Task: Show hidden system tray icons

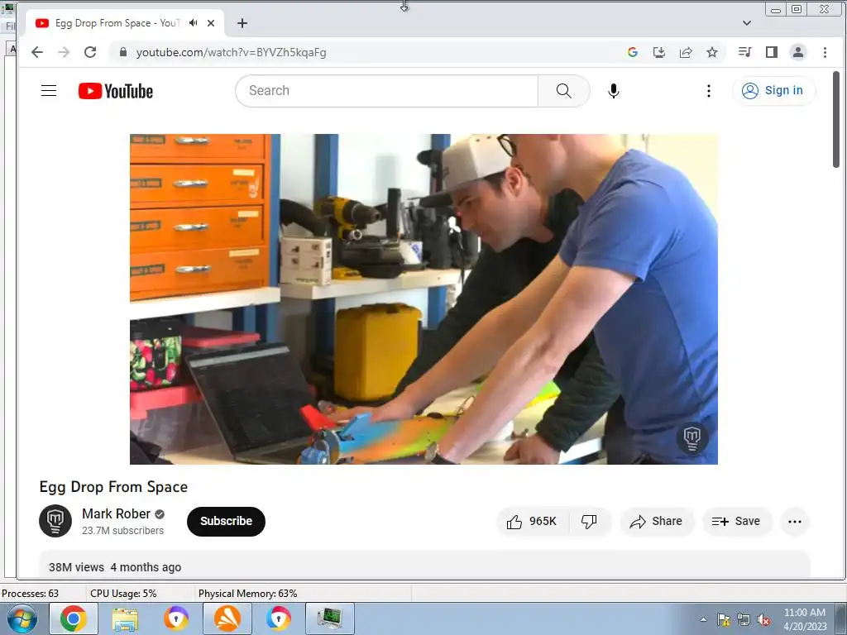Action: pos(703,619)
